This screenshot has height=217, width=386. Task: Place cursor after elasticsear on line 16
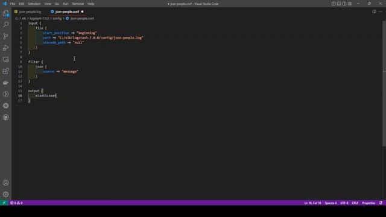pos(56,96)
